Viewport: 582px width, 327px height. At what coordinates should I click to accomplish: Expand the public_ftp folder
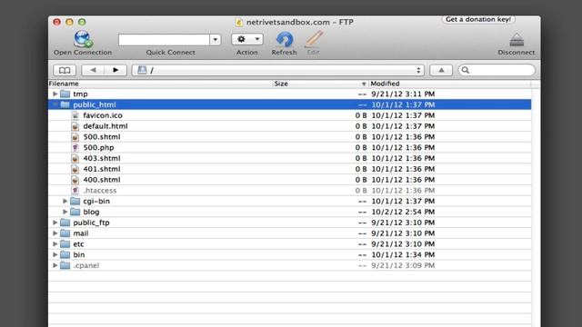pos(55,223)
